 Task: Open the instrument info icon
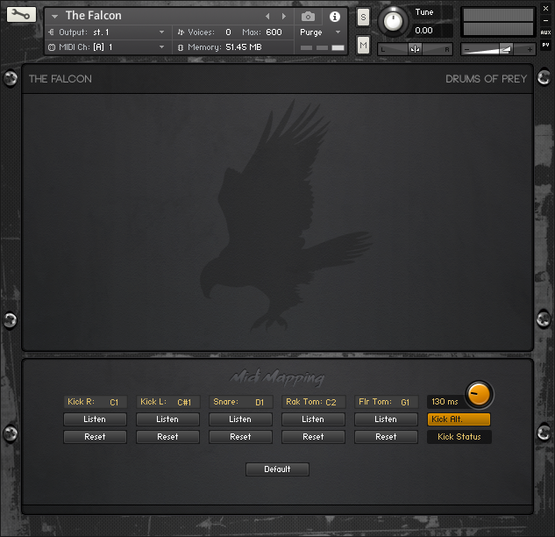point(334,16)
